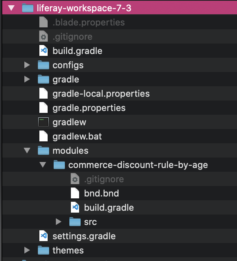Click the gradle.properties file icon
237x261 pixels.
(x=43, y=108)
